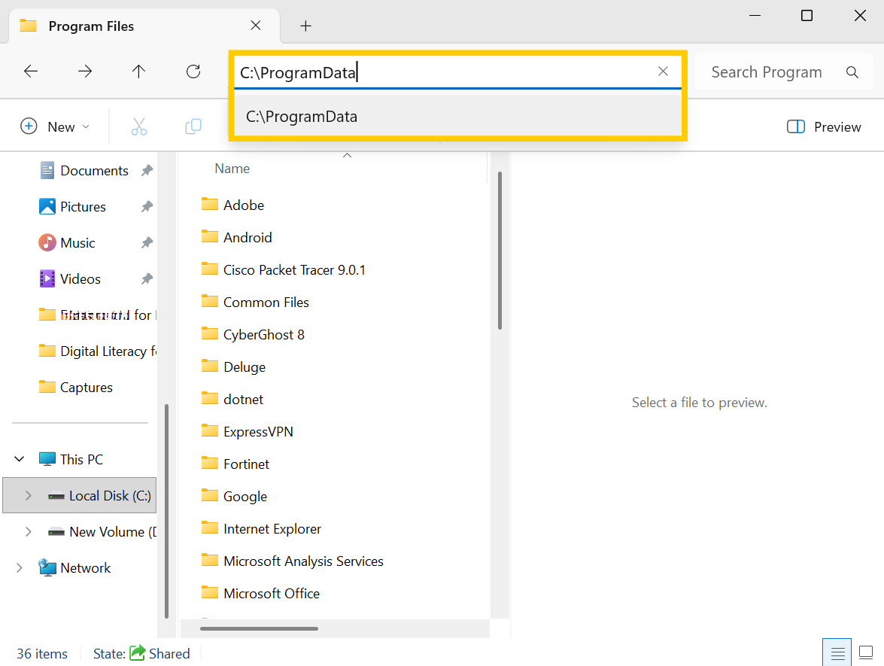This screenshot has width=884, height=666.
Task: Select the ExpressVPN folder
Action: pyautogui.click(x=248, y=431)
